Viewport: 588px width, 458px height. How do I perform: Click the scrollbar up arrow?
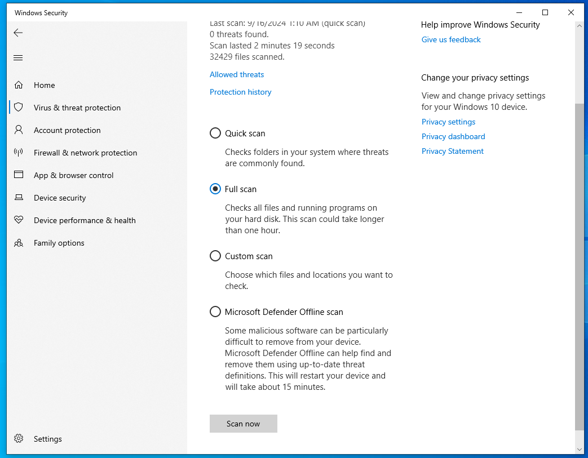[579, 26]
